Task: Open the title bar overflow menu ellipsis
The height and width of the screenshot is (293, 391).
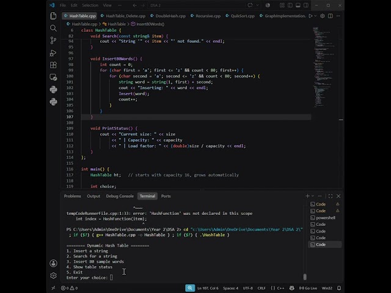Action: coord(120,5)
